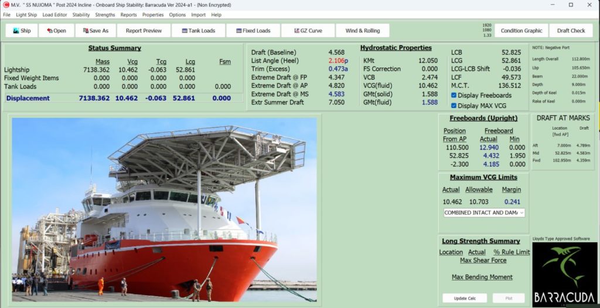Click the Update Calc button

point(465,298)
